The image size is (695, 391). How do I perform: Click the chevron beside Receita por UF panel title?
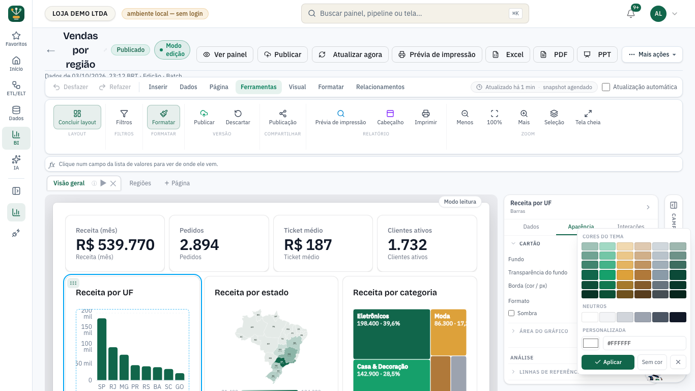(x=648, y=207)
